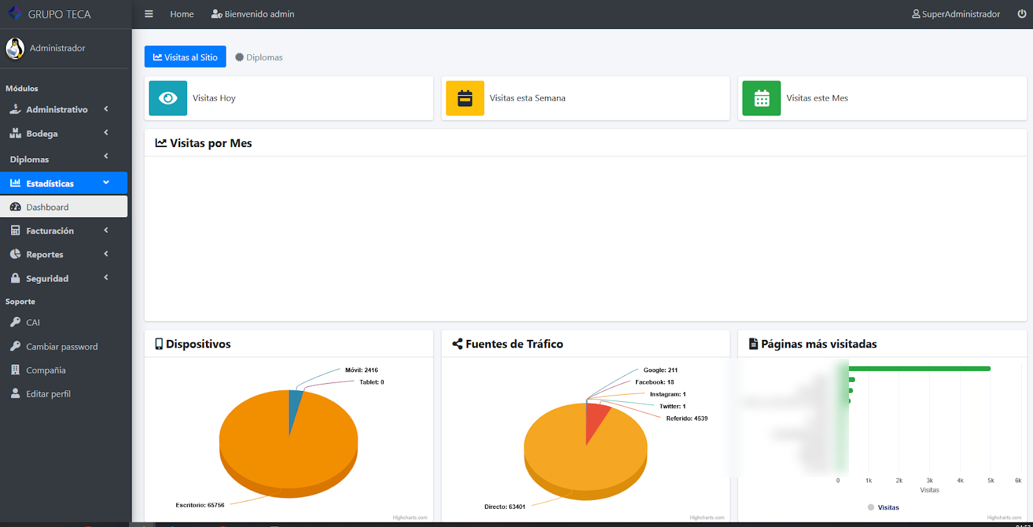This screenshot has height=527, width=1033.
Task: Click the Editar perfil user icon
Action: (x=15, y=393)
